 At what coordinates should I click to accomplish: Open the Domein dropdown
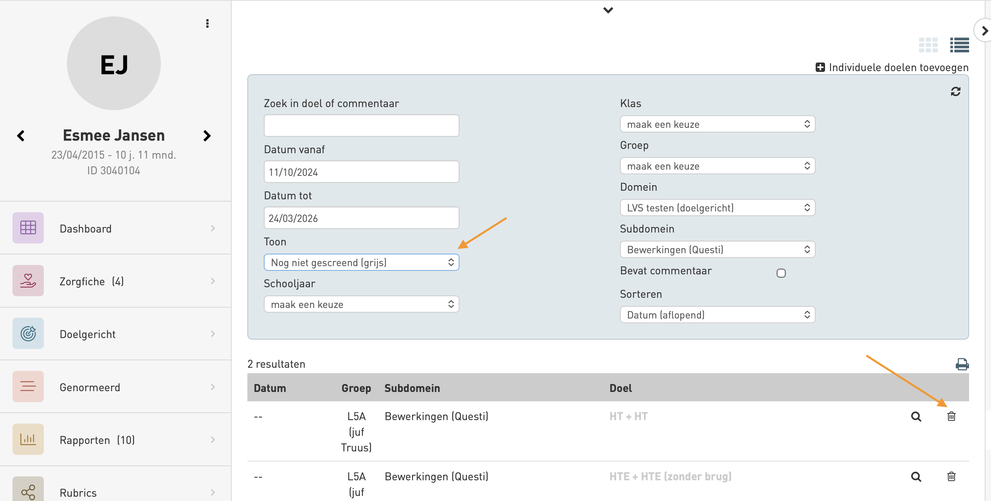pos(717,208)
